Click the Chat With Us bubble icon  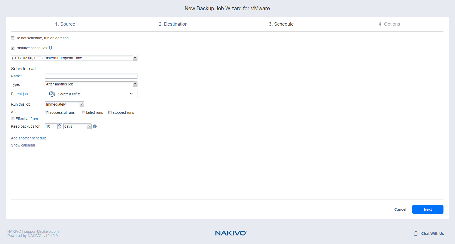tap(416, 234)
